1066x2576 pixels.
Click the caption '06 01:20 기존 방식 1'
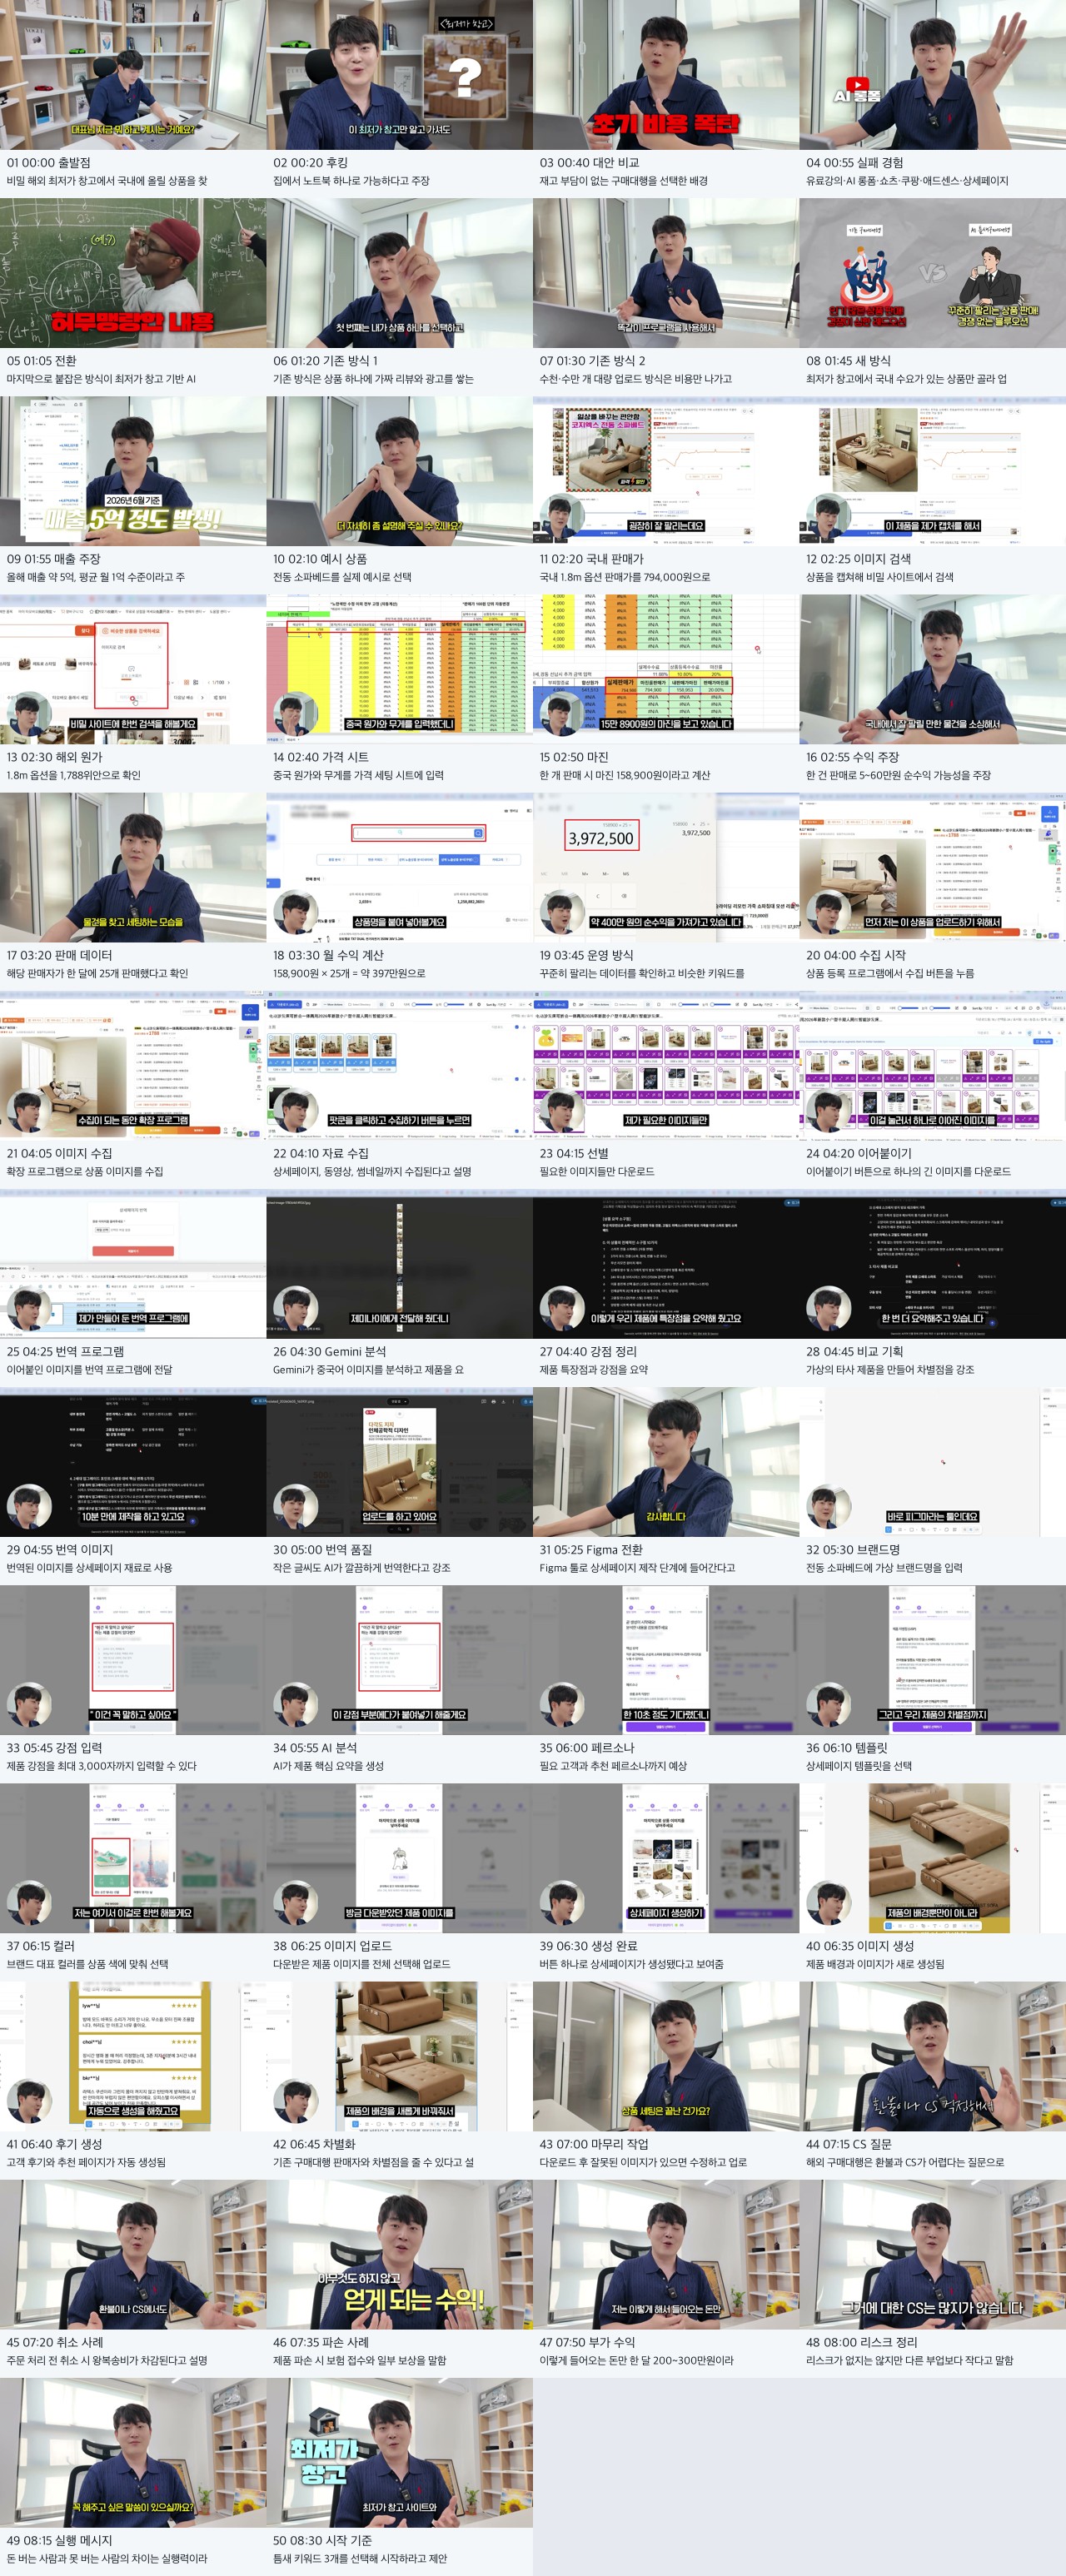[325, 361]
